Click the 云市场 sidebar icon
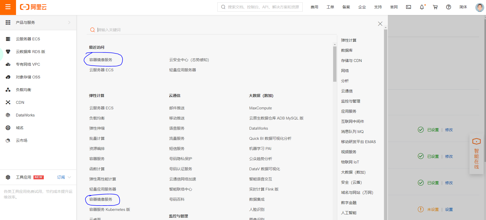The image size is (486, 220). [8, 141]
